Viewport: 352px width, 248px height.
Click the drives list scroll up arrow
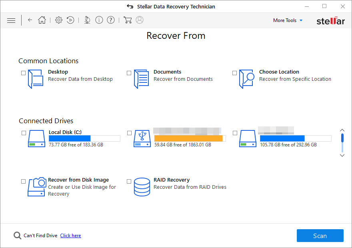click(342, 130)
